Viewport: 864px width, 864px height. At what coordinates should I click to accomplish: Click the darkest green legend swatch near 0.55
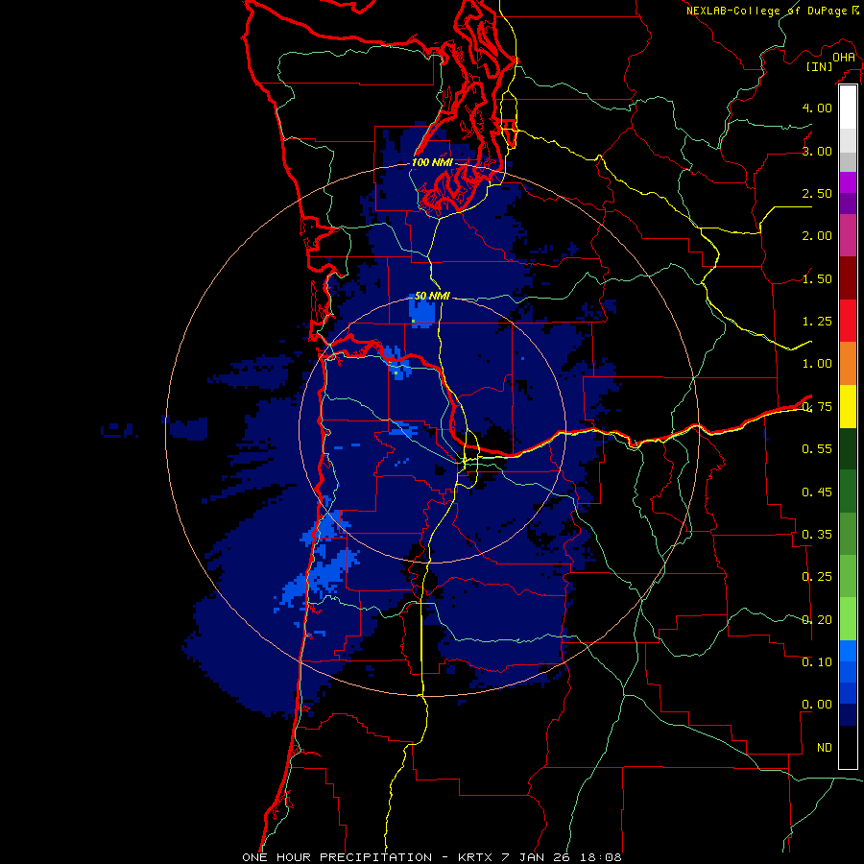(848, 448)
